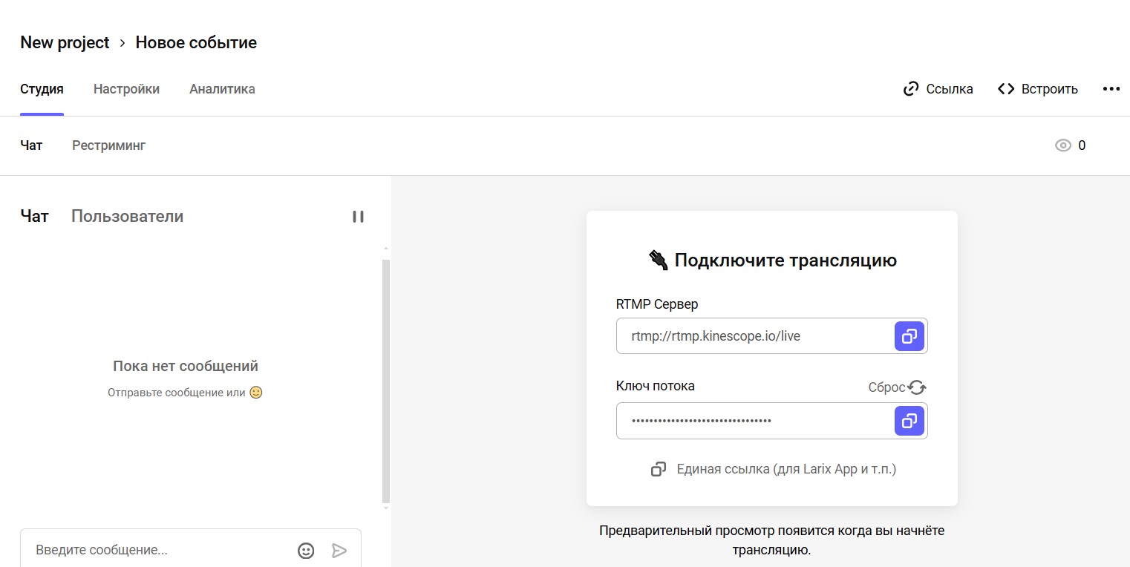Click the chat panel vertical scrollbar
1130x567 pixels.
(385, 378)
